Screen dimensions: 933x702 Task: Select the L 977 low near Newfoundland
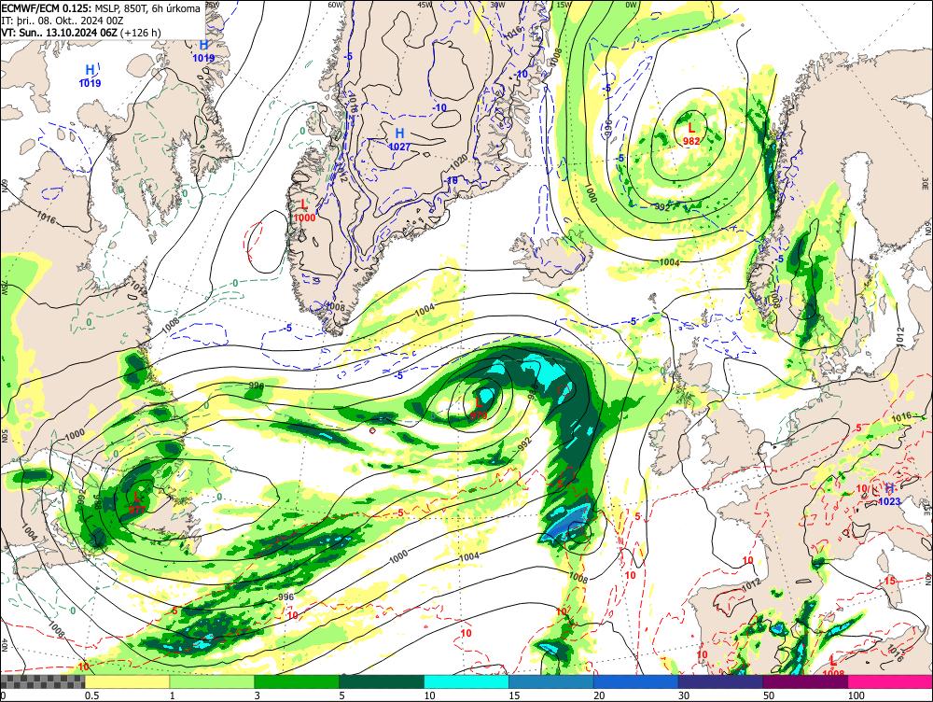tap(137, 502)
